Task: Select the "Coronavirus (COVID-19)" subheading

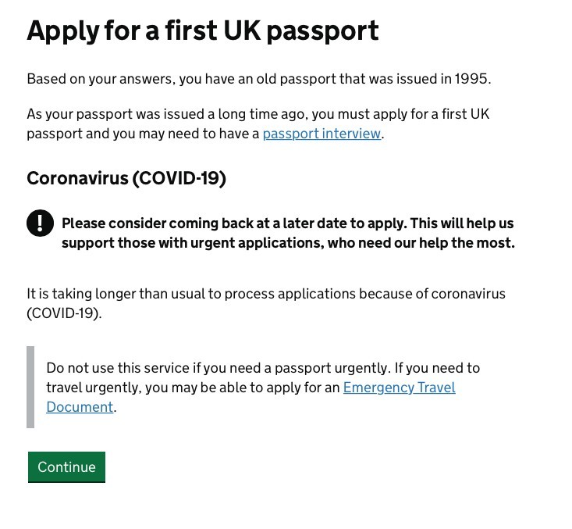Action: click(126, 178)
